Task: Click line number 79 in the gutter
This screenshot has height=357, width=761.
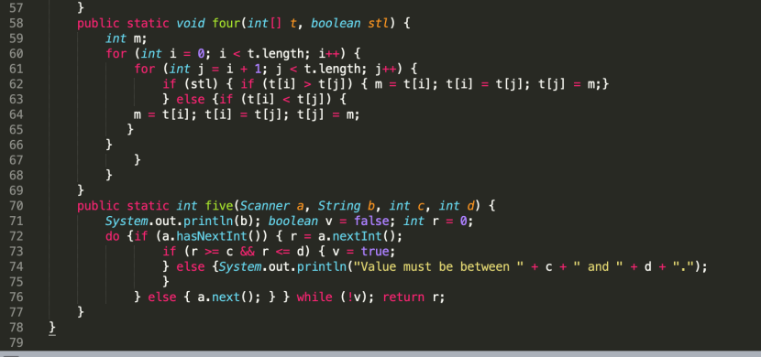Action: pos(16,343)
